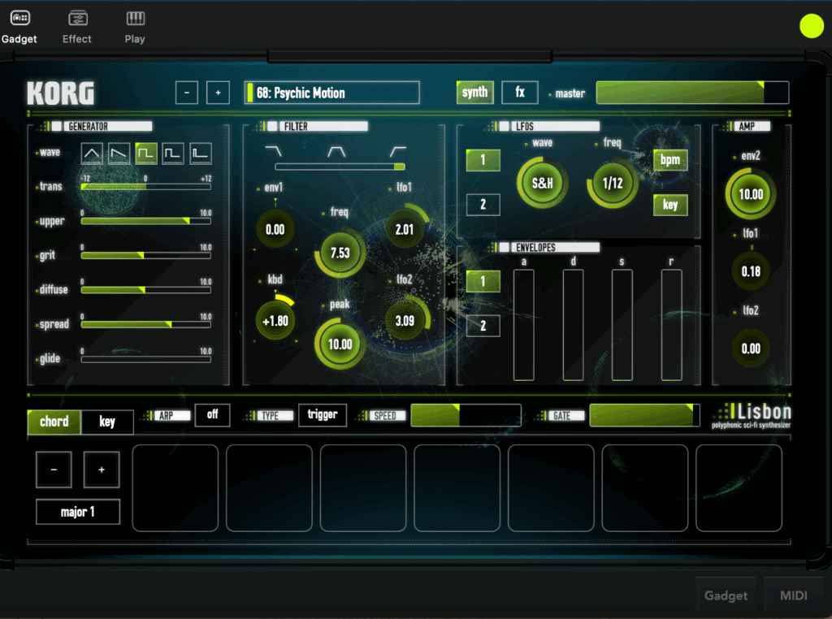Open the arpeggiator TYPE trigger selector
Viewport: 832px width, 619px height.
click(x=322, y=414)
